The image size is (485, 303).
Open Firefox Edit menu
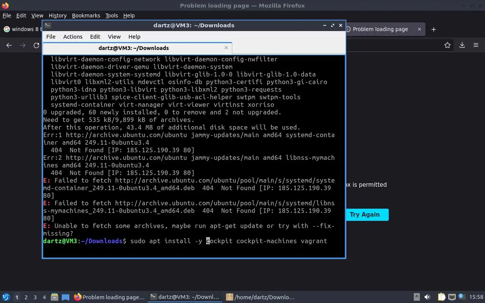21,16
